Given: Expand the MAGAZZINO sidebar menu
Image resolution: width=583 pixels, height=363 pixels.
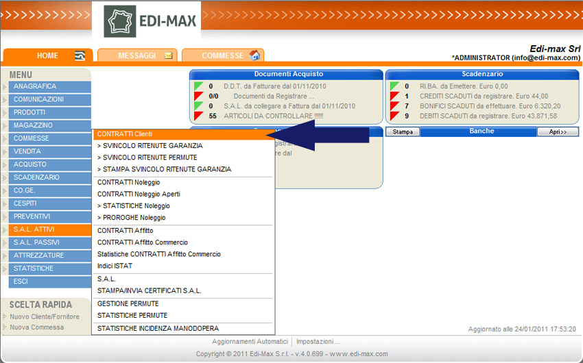Looking at the screenshot, I should tap(48, 126).
